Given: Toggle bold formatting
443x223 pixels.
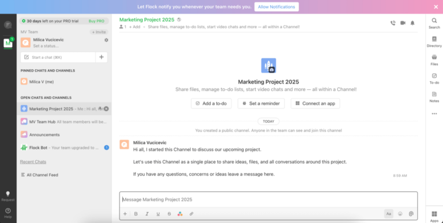Looking at the screenshot, I should [136, 214].
